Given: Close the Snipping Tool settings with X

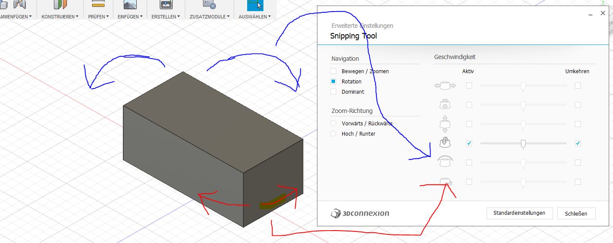Looking at the screenshot, I should point(603,13).
